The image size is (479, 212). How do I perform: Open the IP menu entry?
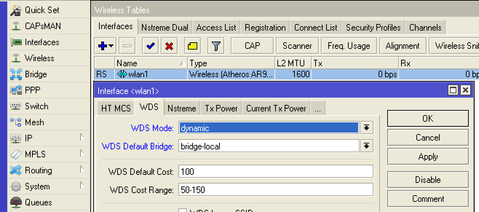pos(48,138)
